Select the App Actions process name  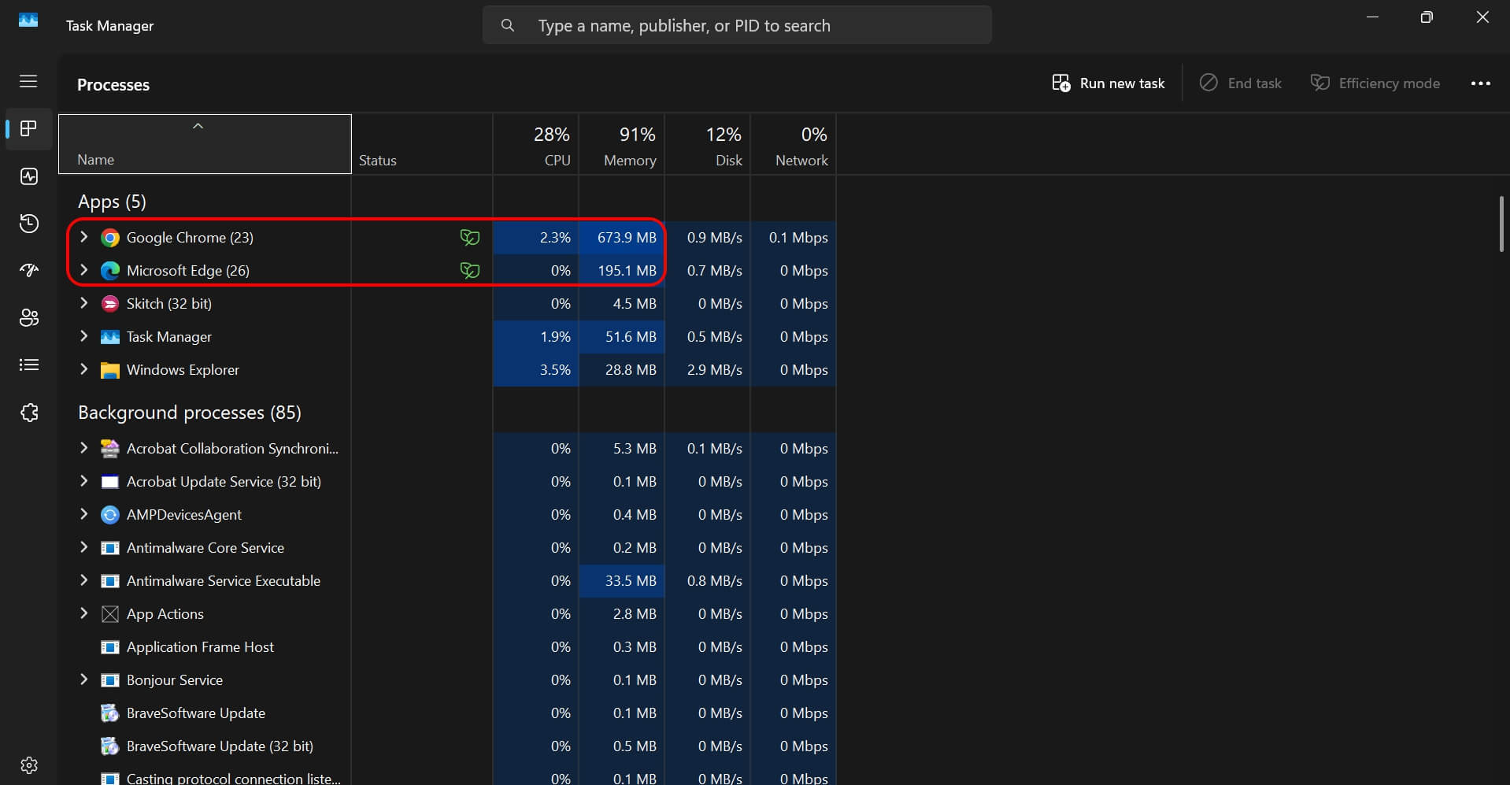click(x=165, y=614)
